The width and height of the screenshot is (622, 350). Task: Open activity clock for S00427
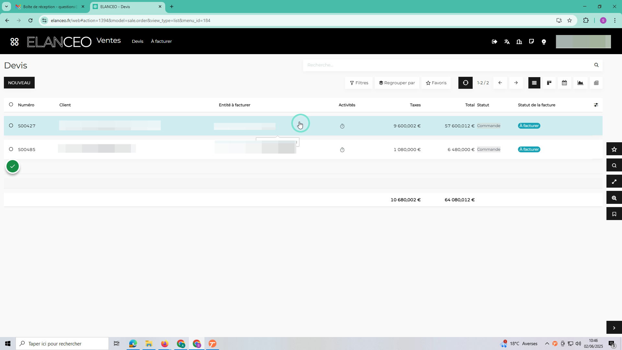[x=342, y=126]
